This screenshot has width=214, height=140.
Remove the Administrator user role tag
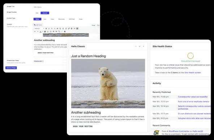point(43,61)
